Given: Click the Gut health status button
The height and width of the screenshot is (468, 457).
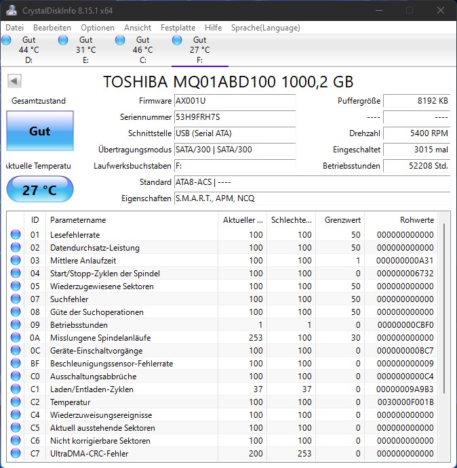Looking at the screenshot, I should [x=40, y=131].
